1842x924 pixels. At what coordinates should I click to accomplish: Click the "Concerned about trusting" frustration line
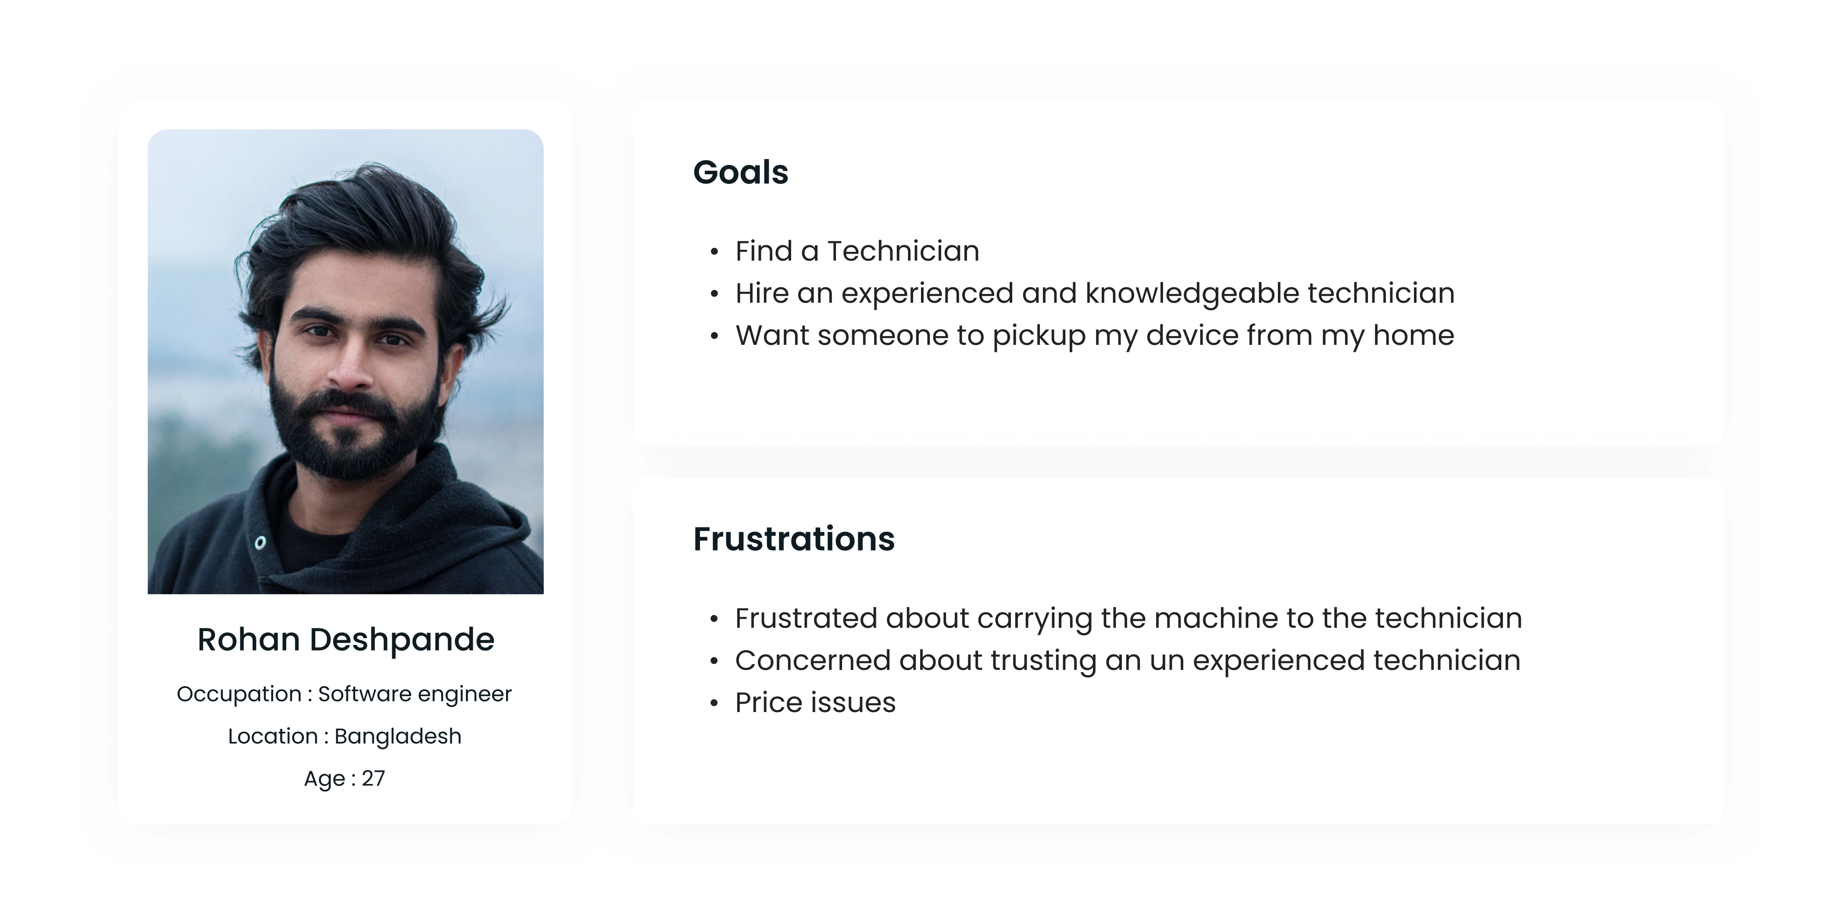point(1127,660)
